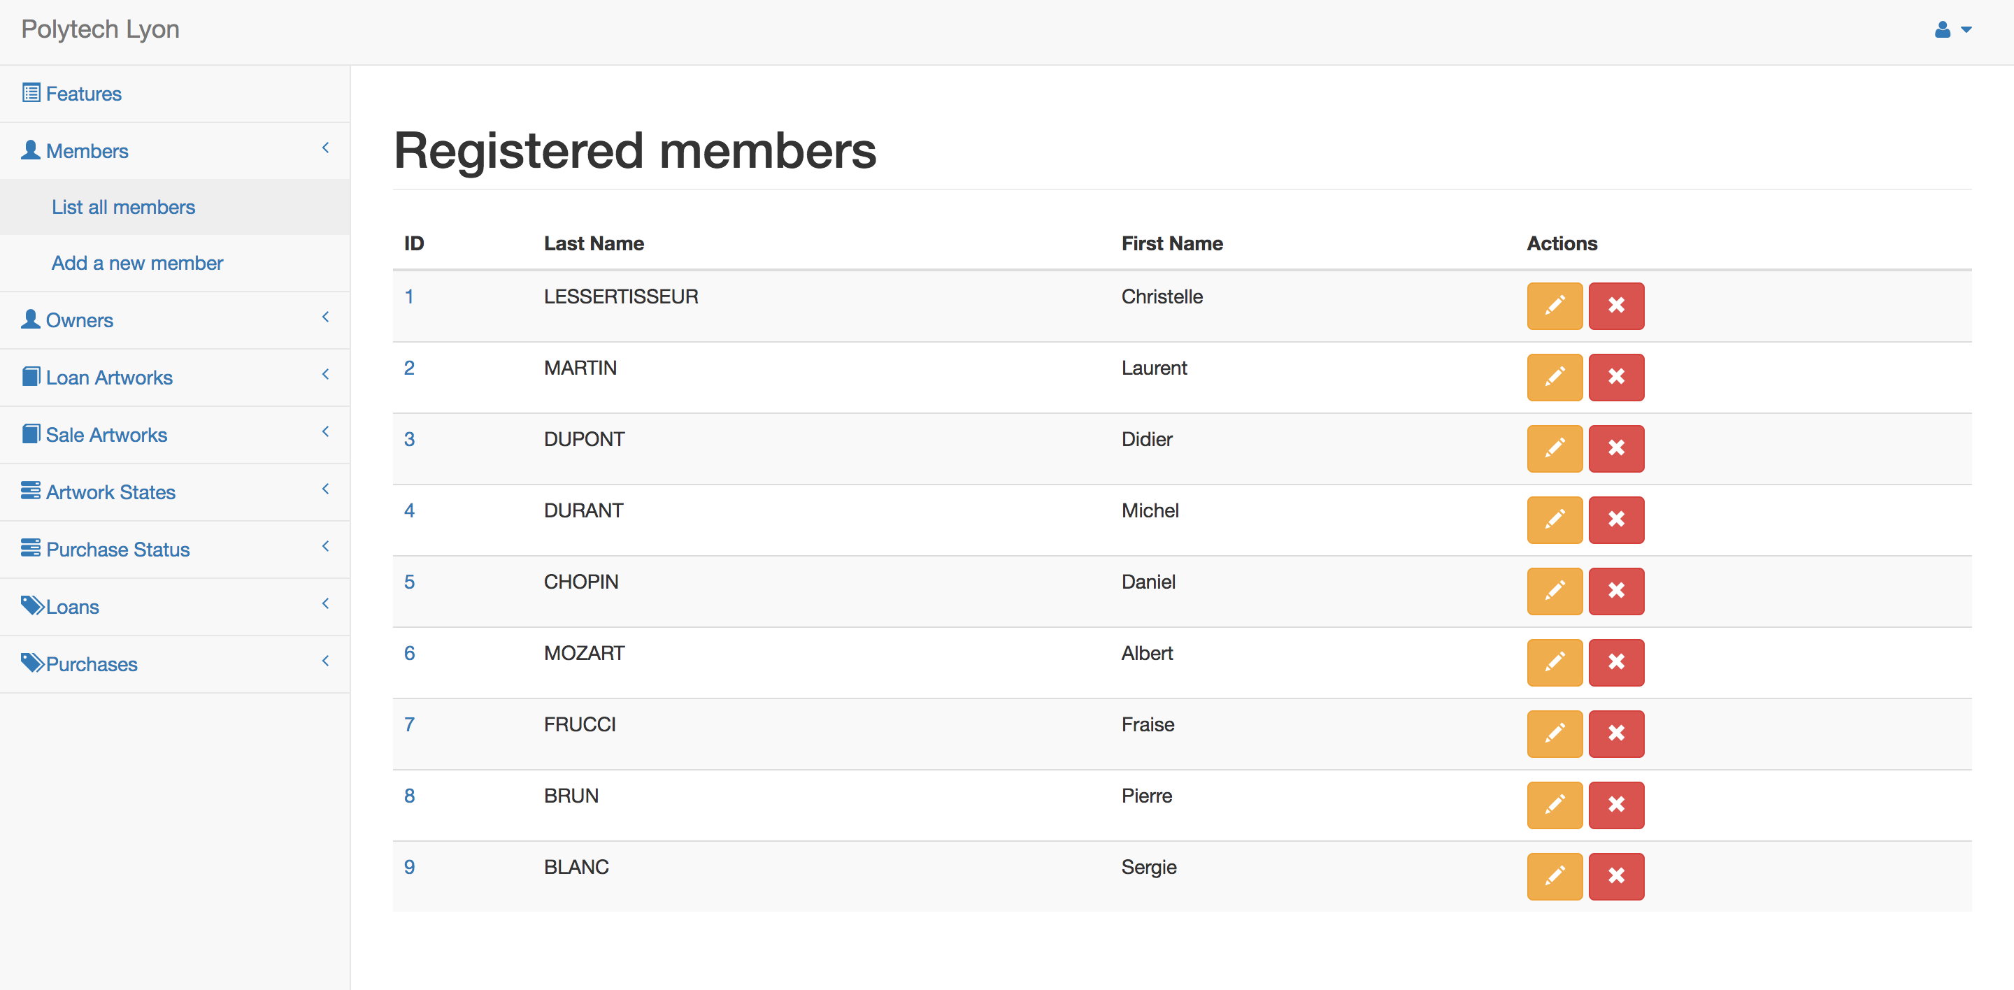Delete BRUN using the X icon

coord(1616,805)
